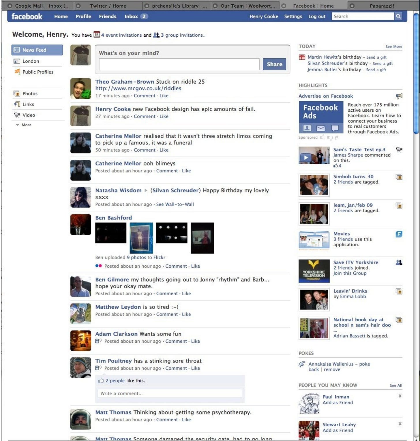The image size is (420, 441).
Task: Open the Inbox with 2 messages
Action: tap(136, 16)
